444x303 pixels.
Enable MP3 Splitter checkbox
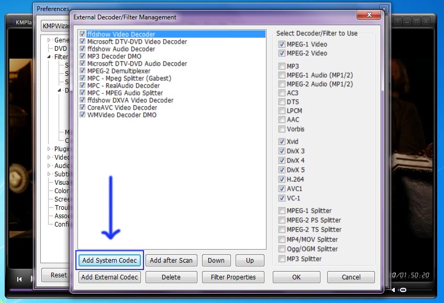pos(282,259)
